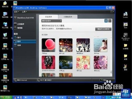The width and height of the screenshot is (132, 99).
Task: Select the girl by water thumbnail
Action: pos(100,45)
